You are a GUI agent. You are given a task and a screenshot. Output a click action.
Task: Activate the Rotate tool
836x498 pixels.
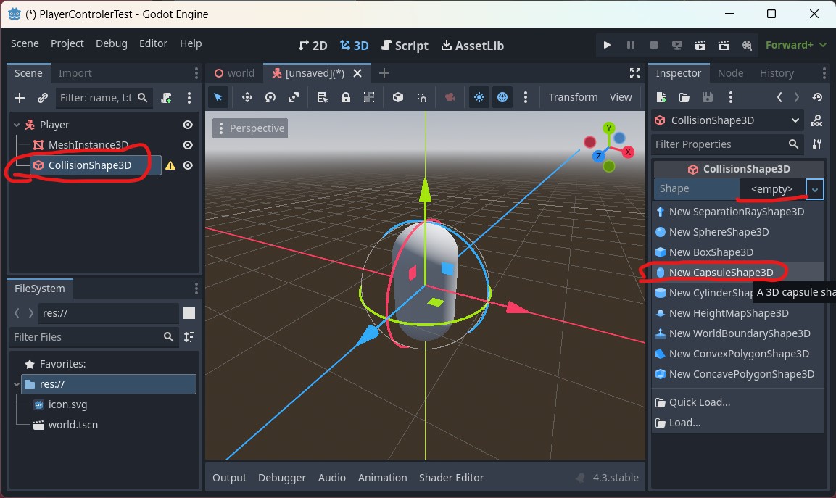(x=269, y=96)
